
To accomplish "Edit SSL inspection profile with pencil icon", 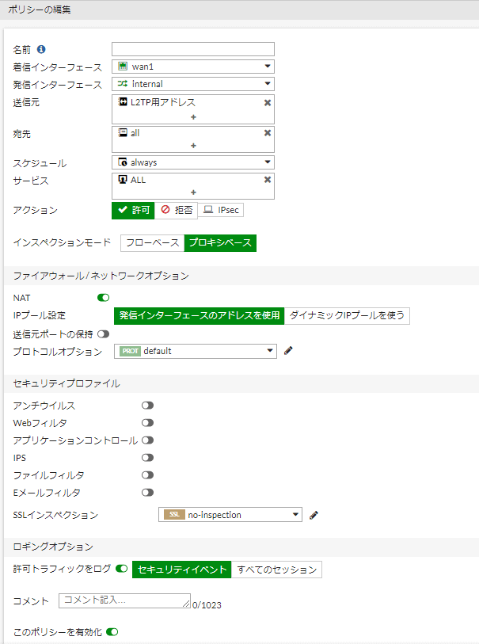I will (x=314, y=515).
